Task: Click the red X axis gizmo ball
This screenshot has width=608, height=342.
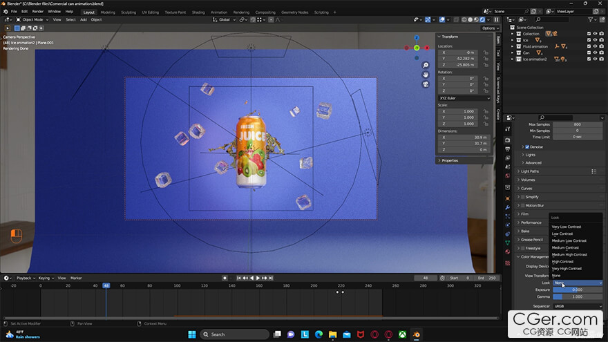Action: 427,48
